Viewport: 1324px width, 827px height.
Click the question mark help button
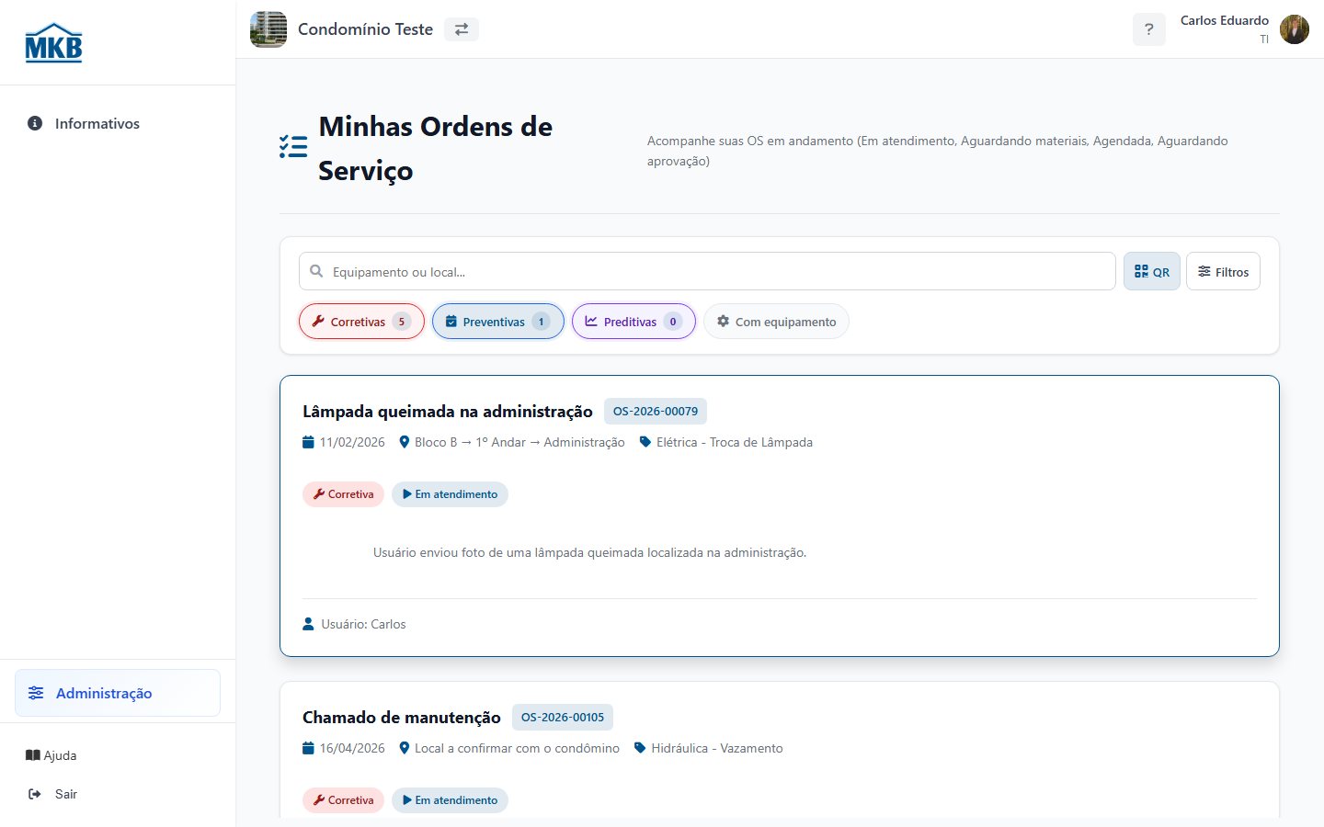click(x=1148, y=29)
